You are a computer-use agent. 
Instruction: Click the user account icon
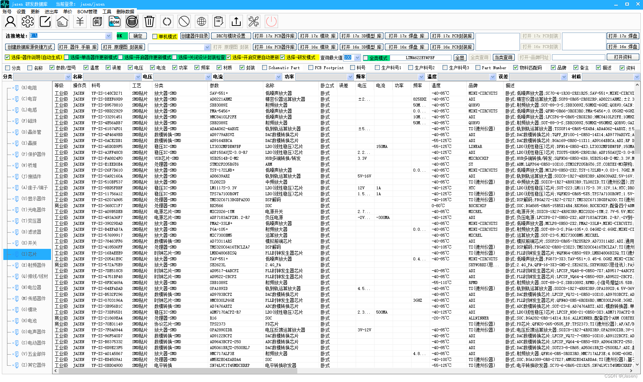tap(10, 21)
